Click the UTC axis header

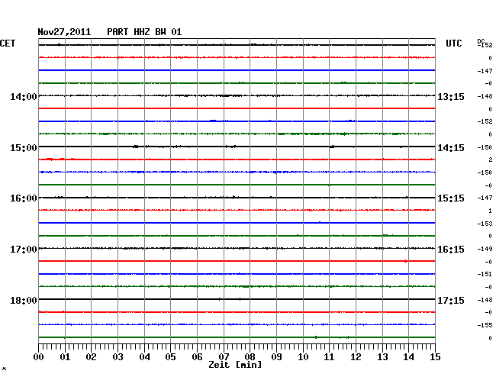coord(453,43)
